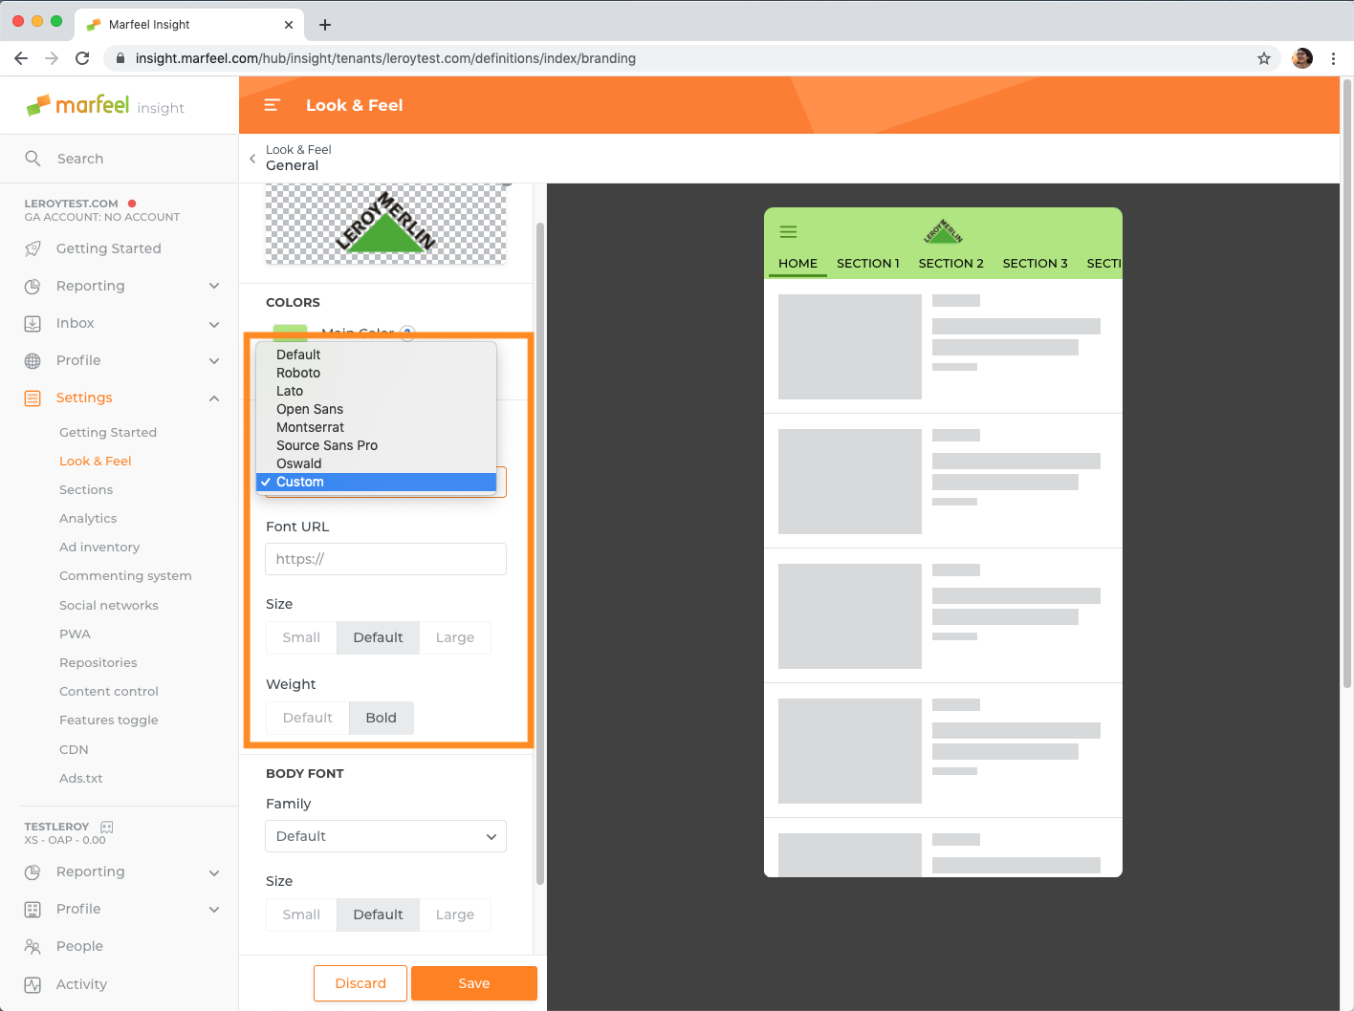1354x1011 pixels.
Task: Click the People icon
Action: point(33,946)
